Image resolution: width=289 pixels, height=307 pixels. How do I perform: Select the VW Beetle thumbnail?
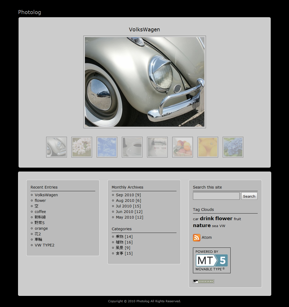click(57, 147)
